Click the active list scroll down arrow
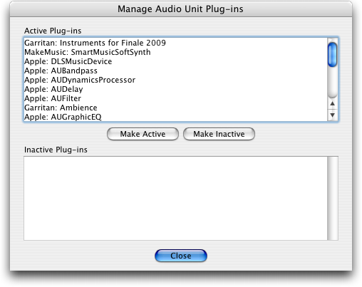362x287 pixels. coord(333,115)
